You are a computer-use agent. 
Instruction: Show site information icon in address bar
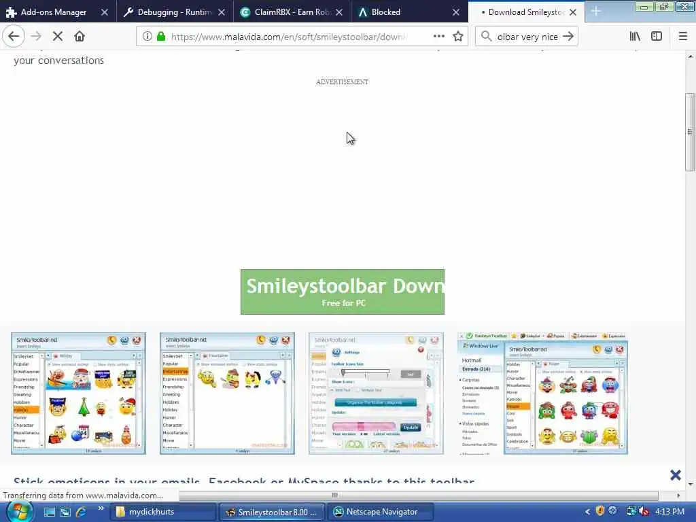[147, 37]
